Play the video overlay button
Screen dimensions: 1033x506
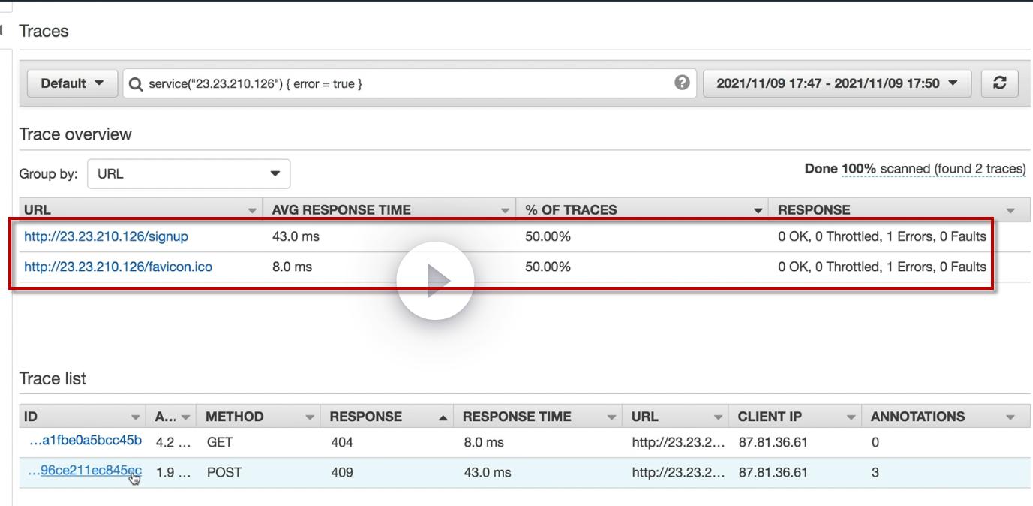[435, 281]
